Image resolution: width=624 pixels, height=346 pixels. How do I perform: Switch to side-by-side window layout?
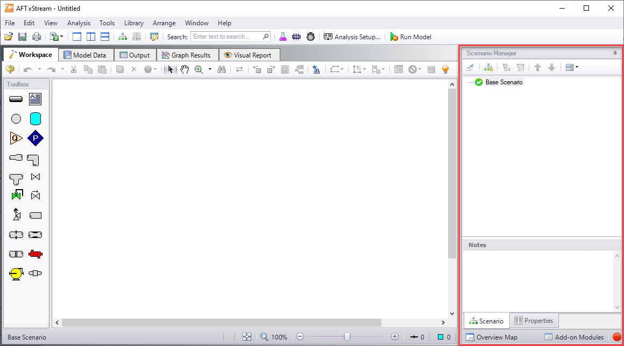[x=91, y=37]
